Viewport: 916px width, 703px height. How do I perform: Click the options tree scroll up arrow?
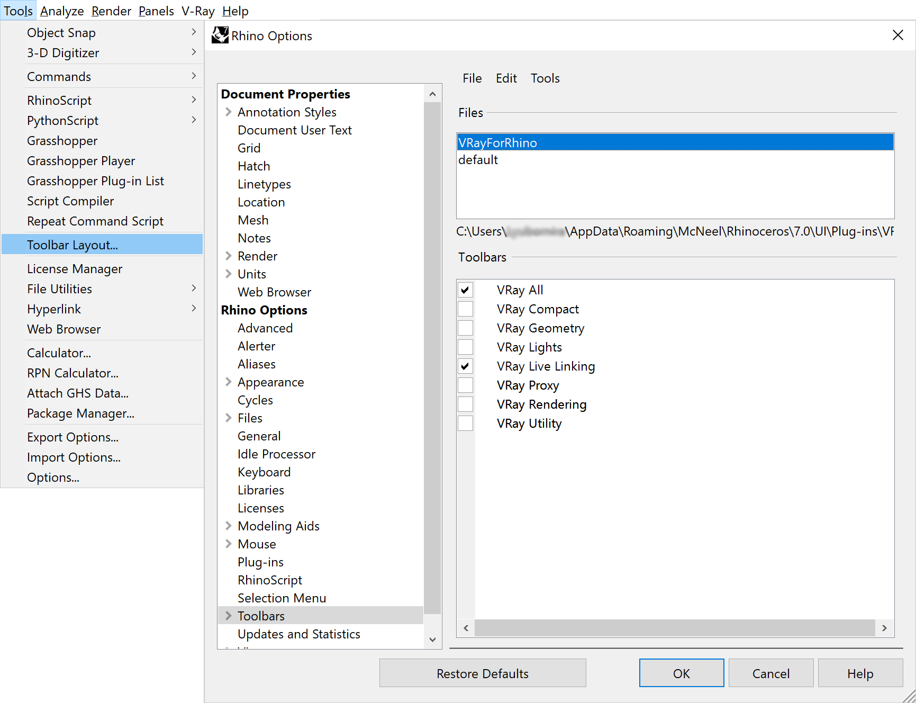[432, 94]
